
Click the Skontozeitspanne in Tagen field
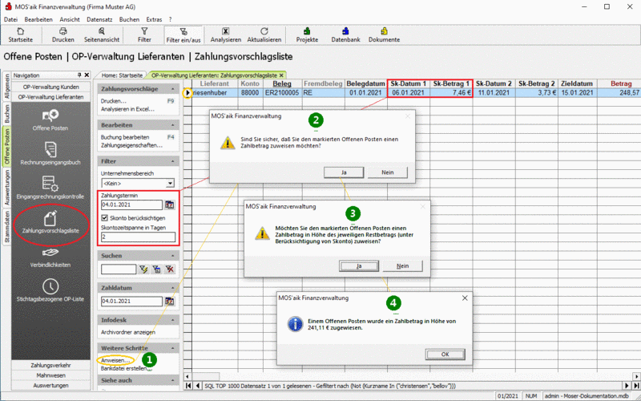138,237
